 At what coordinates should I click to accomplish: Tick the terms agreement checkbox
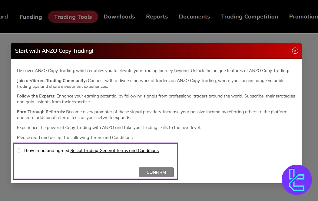point(19,150)
